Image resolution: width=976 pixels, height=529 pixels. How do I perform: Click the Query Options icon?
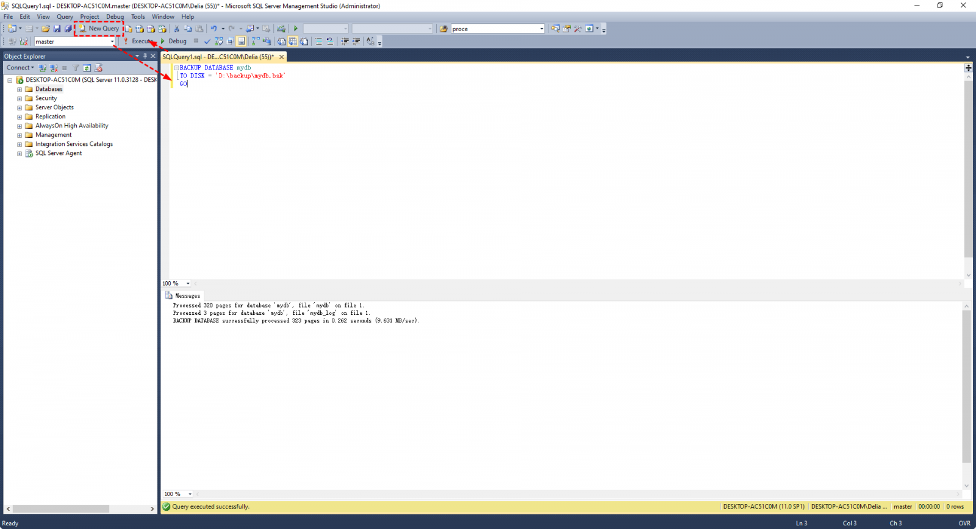pyautogui.click(x=230, y=41)
